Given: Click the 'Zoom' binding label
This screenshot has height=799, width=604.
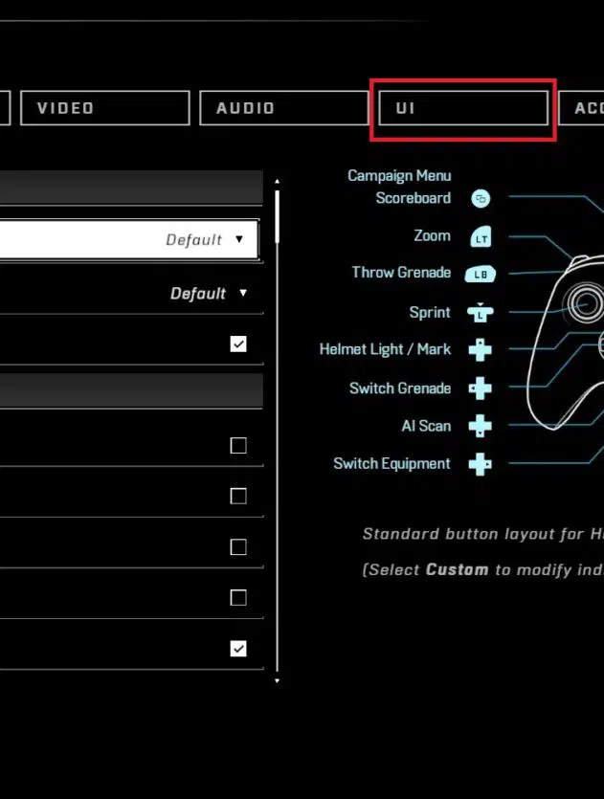Looking at the screenshot, I should 433,236.
